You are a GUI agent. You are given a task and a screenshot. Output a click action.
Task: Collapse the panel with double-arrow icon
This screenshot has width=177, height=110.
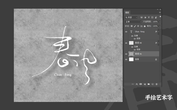click(158, 9)
